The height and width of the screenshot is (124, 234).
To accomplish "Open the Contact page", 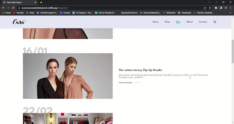I will tap(203, 22).
